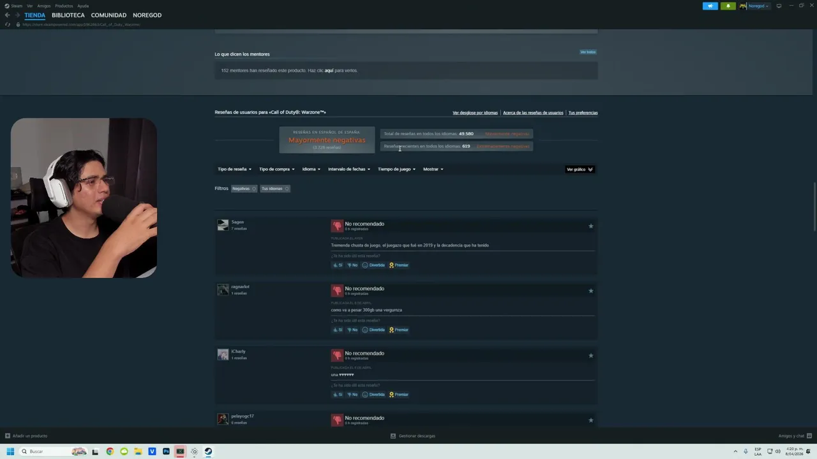The width and height of the screenshot is (817, 459).
Task: Open the Mostrar dropdown
Action: point(433,169)
